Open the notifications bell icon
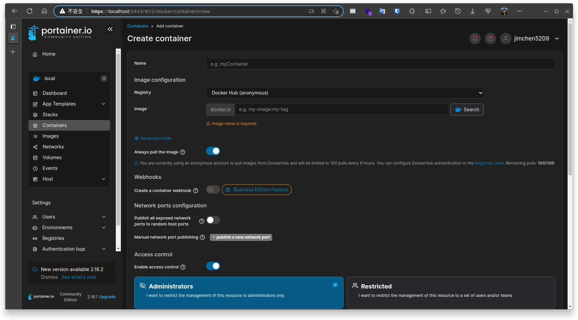The height and width of the screenshot is (320, 578). pyautogui.click(x=475, y=39)
